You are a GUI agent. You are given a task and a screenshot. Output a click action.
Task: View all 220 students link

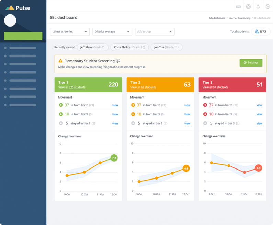pyautogui.click(x=72, y=87)
